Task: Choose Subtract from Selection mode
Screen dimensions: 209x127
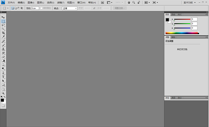Action: (19, 8)
